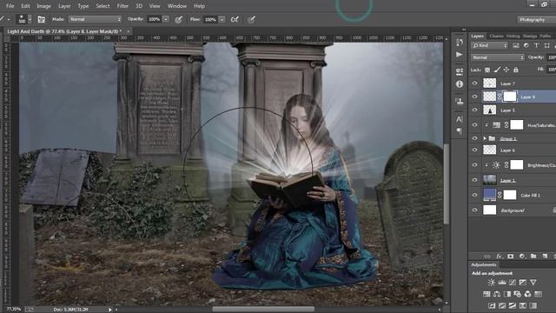
Task: Open the Clone Source stamp icon
Action: tap(460, 101)
